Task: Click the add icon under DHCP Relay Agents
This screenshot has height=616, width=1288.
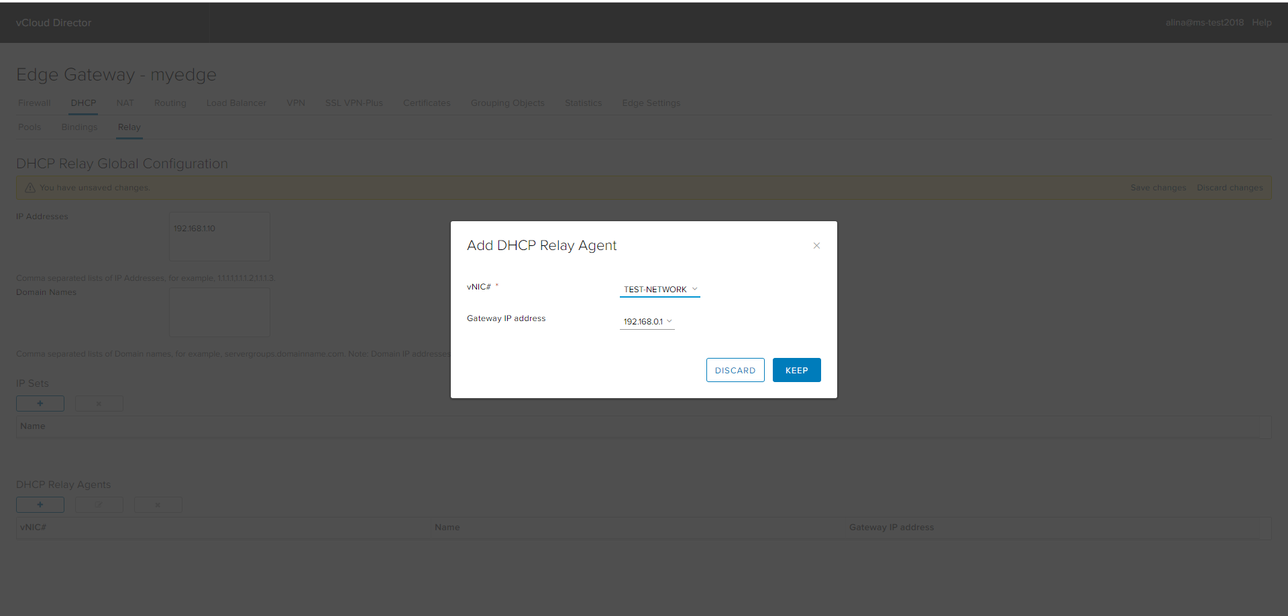Action: (40, 504)
